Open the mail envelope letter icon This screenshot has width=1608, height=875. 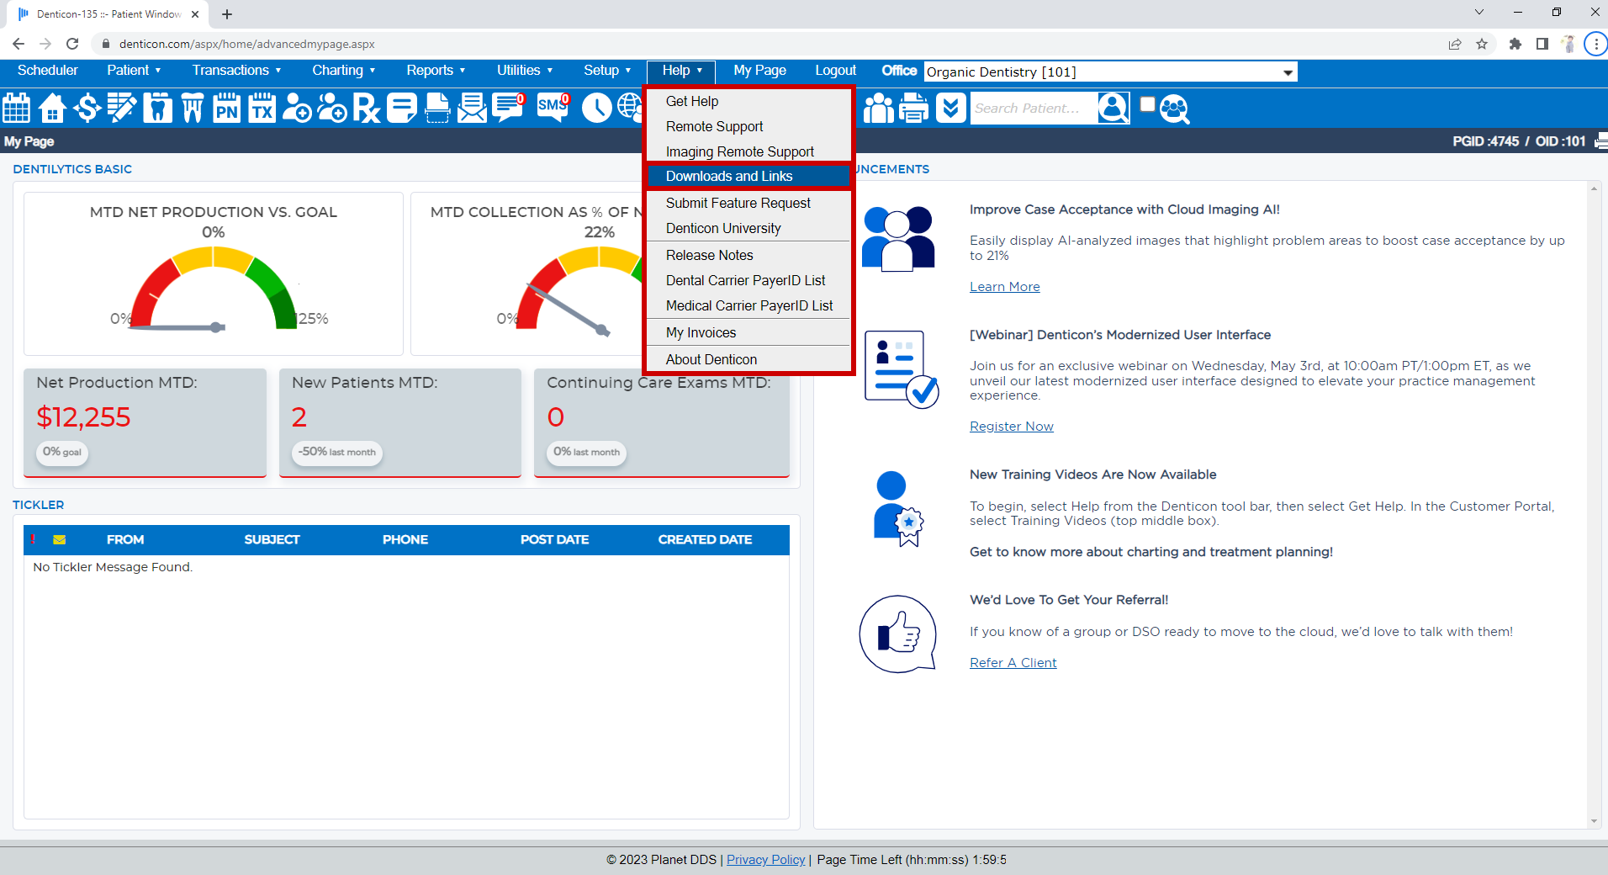[472, 108]
